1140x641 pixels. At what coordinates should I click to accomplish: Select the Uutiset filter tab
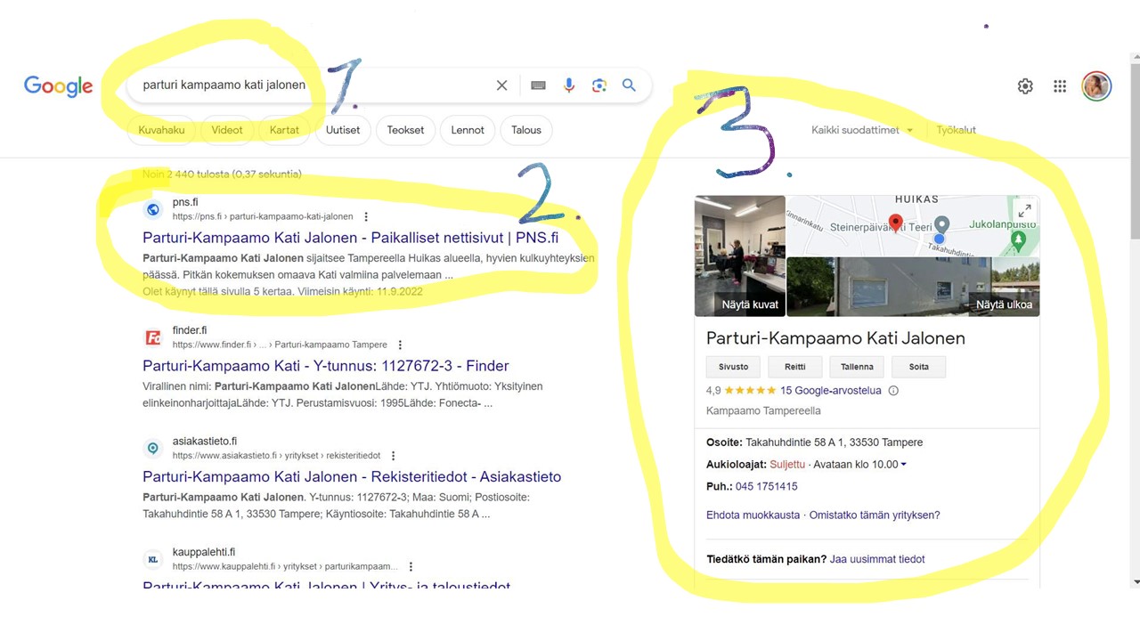(343, 130)
